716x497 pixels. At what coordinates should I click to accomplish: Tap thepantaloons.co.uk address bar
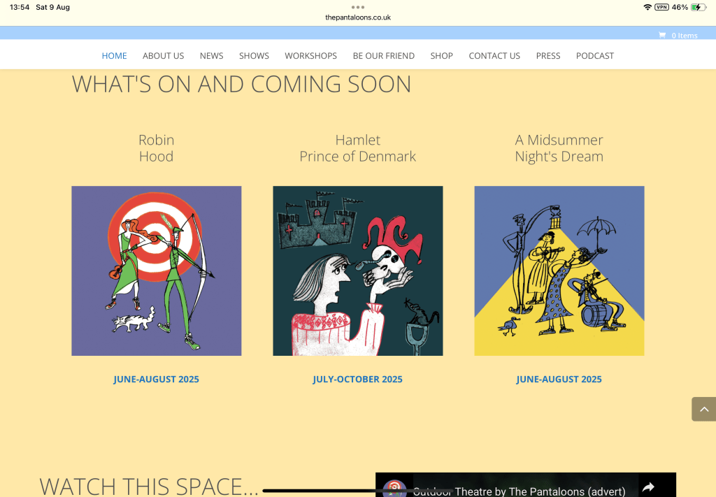pyautogui.click(x=358, y=17)
